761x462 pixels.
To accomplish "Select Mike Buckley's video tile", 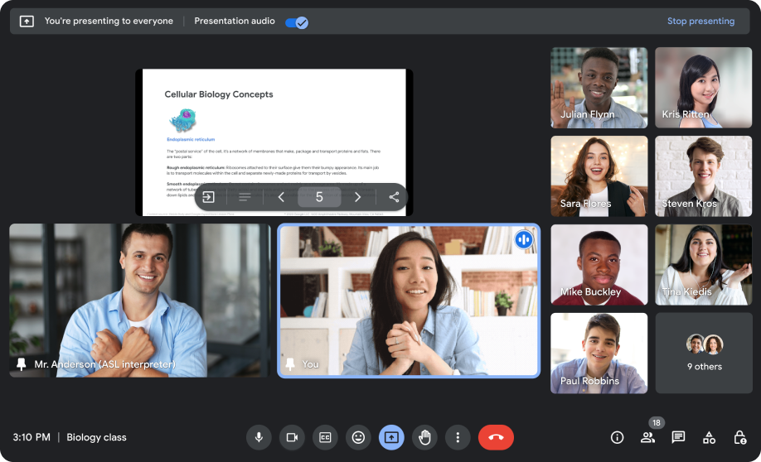I will pyautogui.click(x=599, y=265).
